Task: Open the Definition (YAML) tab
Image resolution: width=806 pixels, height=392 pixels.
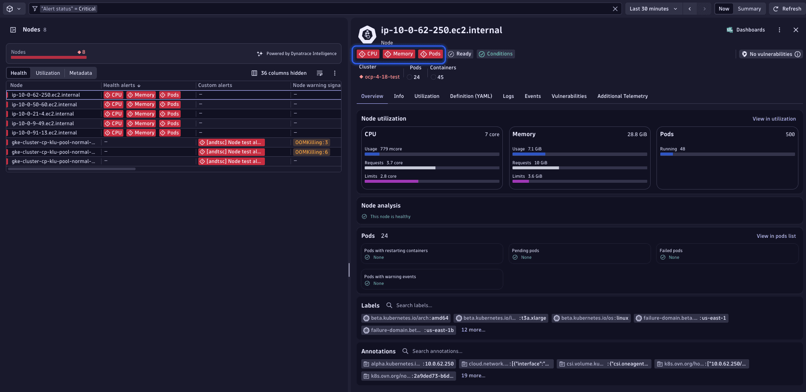Action: [471, 96]
